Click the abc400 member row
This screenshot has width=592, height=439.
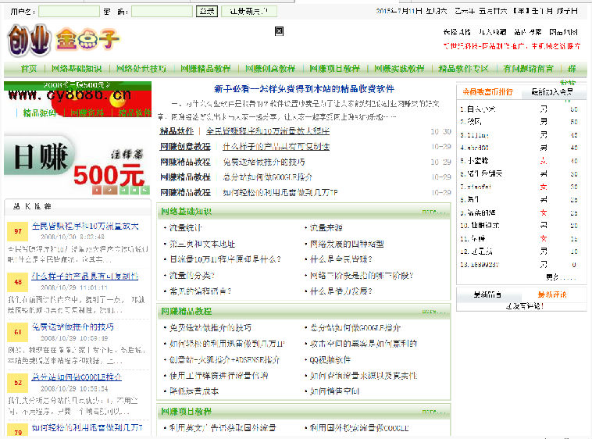pos(519,148)
